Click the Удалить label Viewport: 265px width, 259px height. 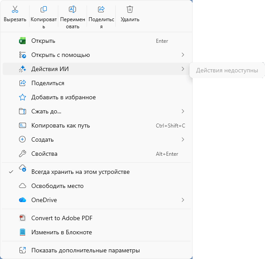tap(130, 19)
